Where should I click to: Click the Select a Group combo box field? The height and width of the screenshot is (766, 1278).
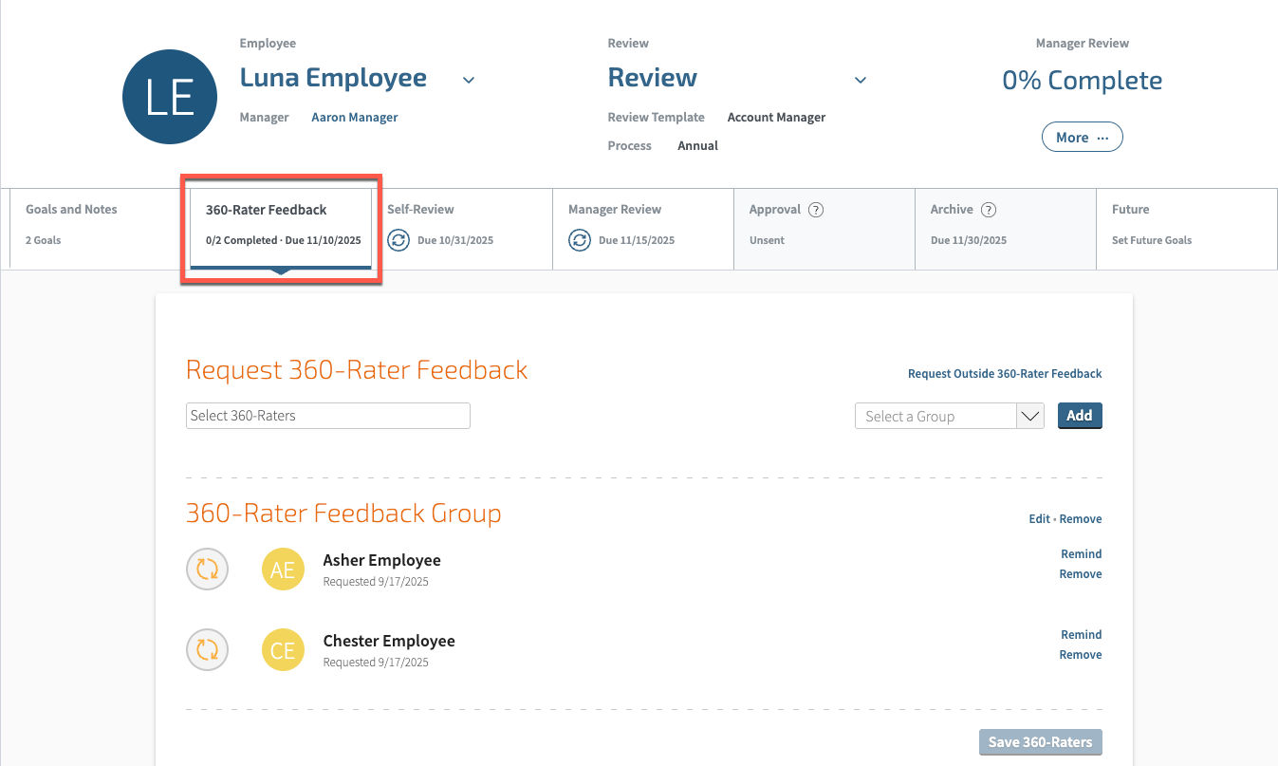[x=949, y=416]
